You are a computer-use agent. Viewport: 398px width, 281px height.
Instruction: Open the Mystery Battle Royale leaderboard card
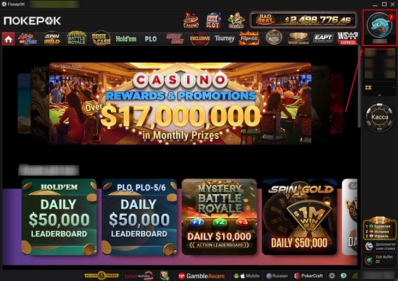tap(219, 217)
